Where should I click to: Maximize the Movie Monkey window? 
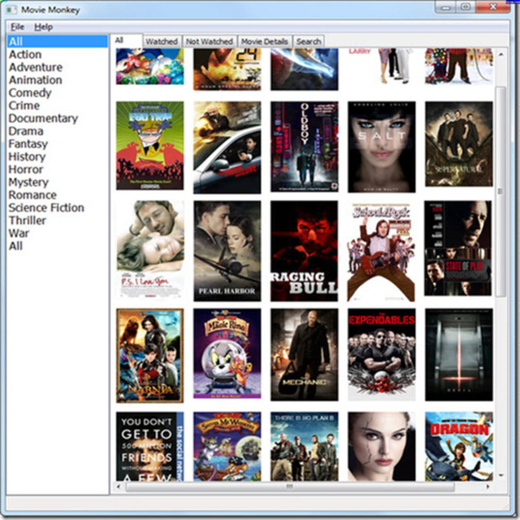pyautogui.click(x=465, y=7)
